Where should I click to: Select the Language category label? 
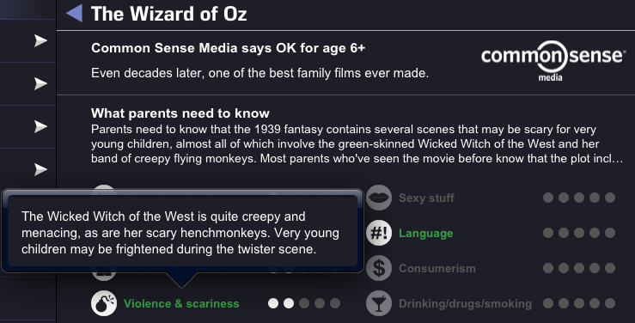point(425,233)
